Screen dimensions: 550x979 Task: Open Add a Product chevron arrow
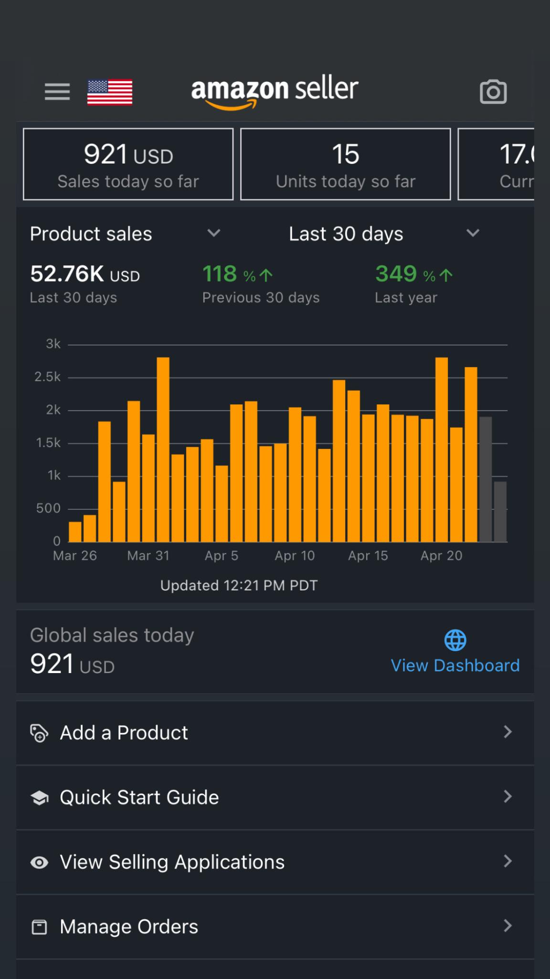(508, 732)
